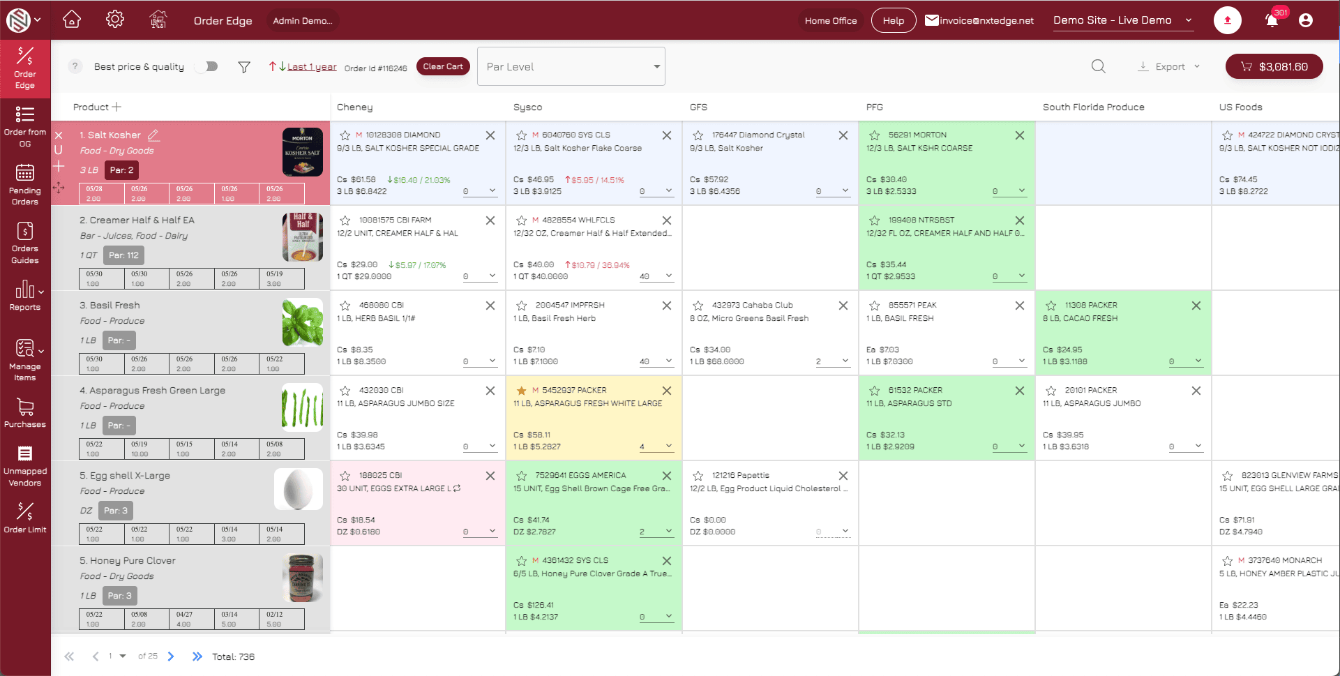The width and height of the screenshot is (1340, 676).
Task: Click the Basil Fresh product thumbnail
Action: coord(303,322)
